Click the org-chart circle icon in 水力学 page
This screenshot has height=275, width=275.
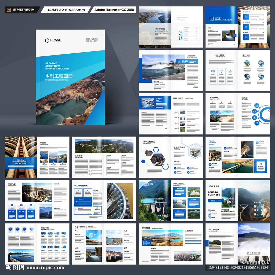255,118
